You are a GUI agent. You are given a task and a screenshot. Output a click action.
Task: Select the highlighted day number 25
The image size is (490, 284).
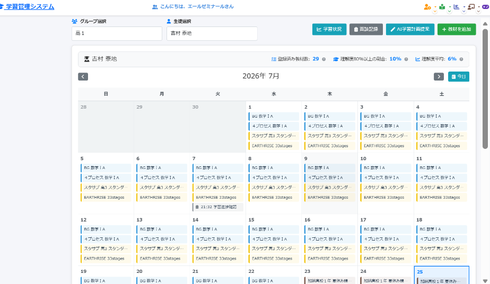[x=419, y=272]
